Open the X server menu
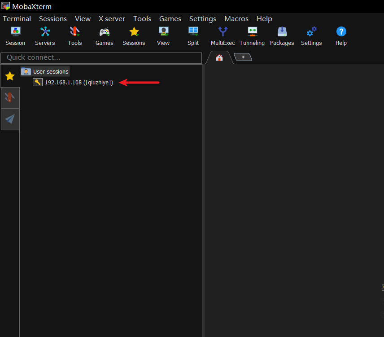The height and width of the screenshot is (337, 384). tap(112, 18)
